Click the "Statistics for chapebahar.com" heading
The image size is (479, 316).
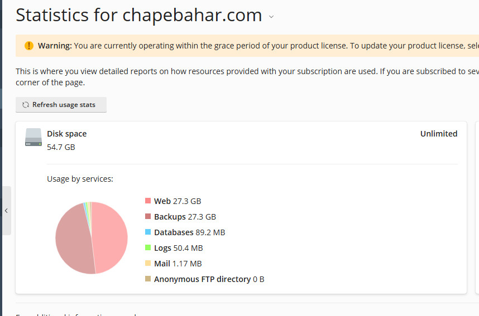click(138, 16)
